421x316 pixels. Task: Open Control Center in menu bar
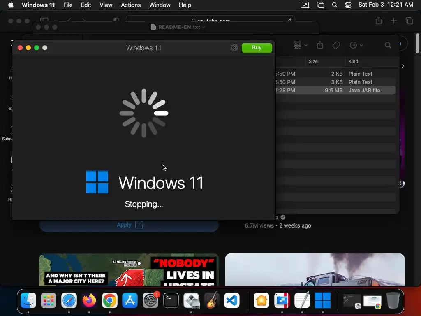point(348,5)
